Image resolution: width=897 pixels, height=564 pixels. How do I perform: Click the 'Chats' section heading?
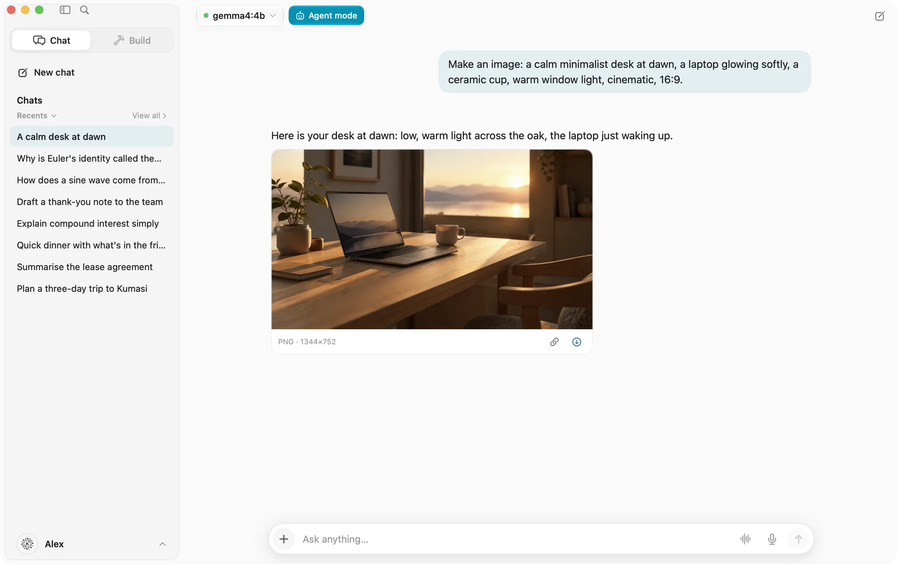coord(30,100)
